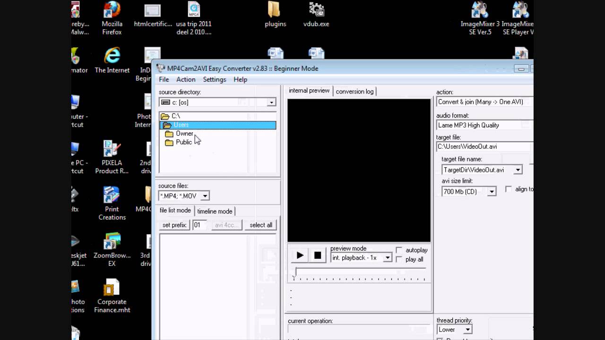Viewport: 605px width, 340px height.
Task: Open ZoomBrowser EX desktop shortcut
Action: point(112,250)
